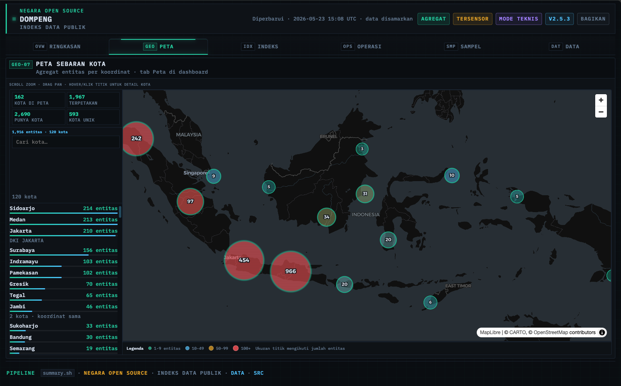The height and width of the screenshot is (386, 621).
Task: Select the Semarang 19 entitas row
Action: [x=64, y=349]
